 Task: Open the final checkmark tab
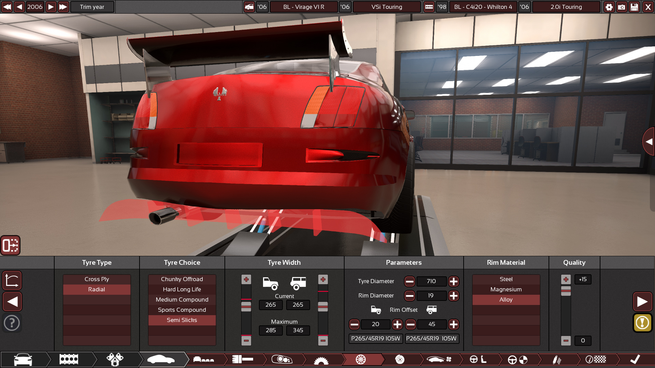tap(635, 359)
